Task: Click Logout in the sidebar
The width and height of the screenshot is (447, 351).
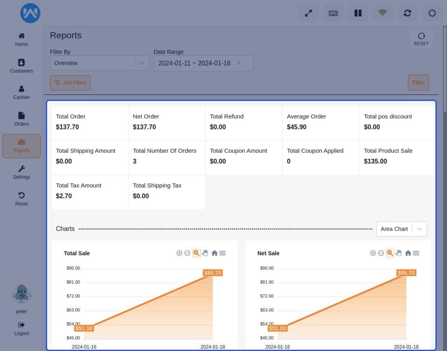Action: [x=21, y=329]
